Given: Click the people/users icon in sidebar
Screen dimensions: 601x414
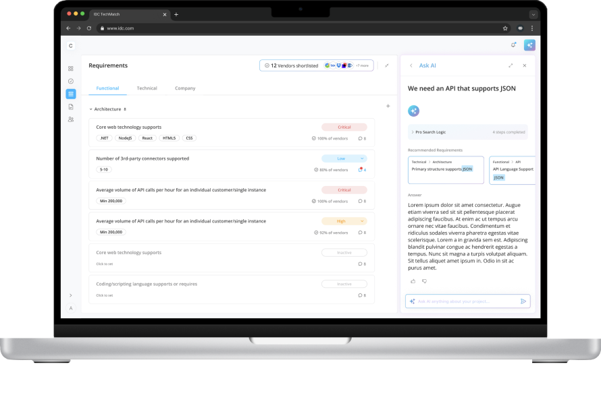Looking at the screenshot, I should click(71, 119).
